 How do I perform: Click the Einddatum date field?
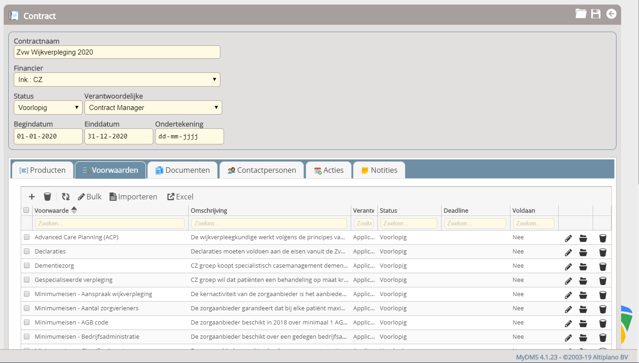click(x=119, y=136)
